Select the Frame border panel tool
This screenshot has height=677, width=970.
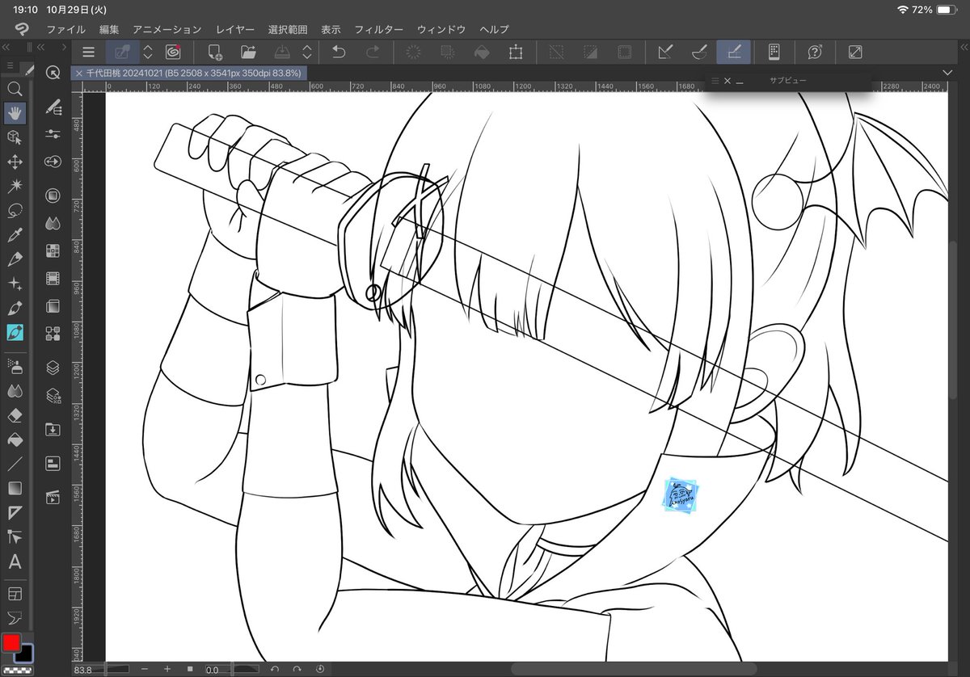pyautogui.click(x=14, y=595)
